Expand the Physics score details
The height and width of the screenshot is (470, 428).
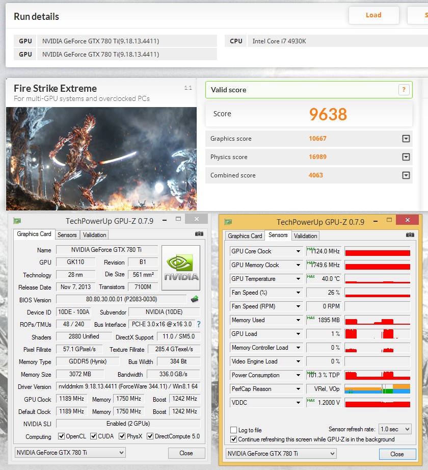click(x=406, y=157)
